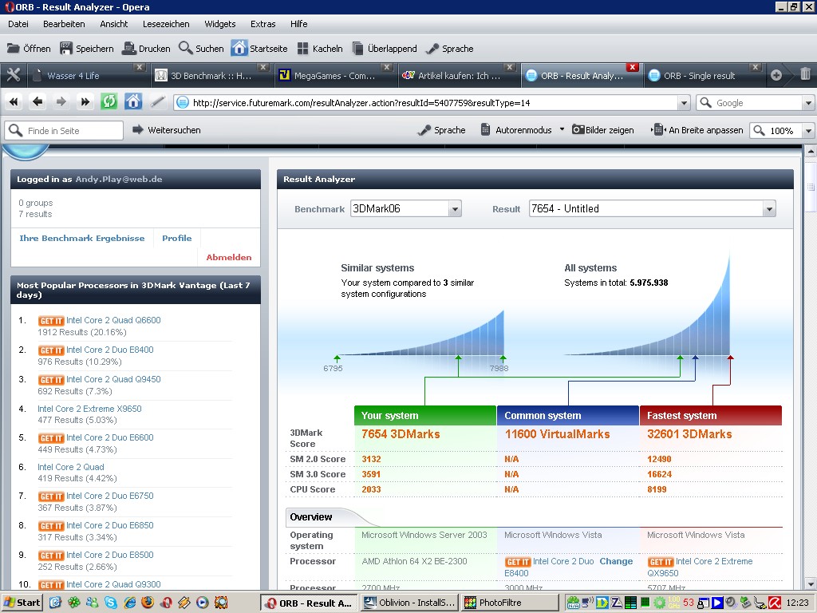Open the Benchmark 3DMark06 dropdown
Screen dimensions: 817x613
click(406, 209)
